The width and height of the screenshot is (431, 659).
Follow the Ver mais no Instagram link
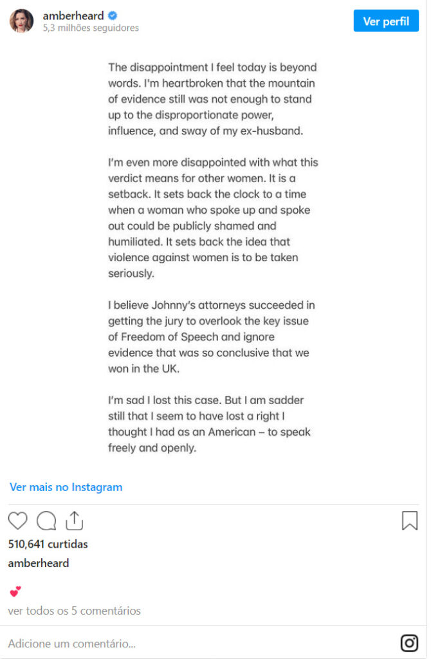66,487
